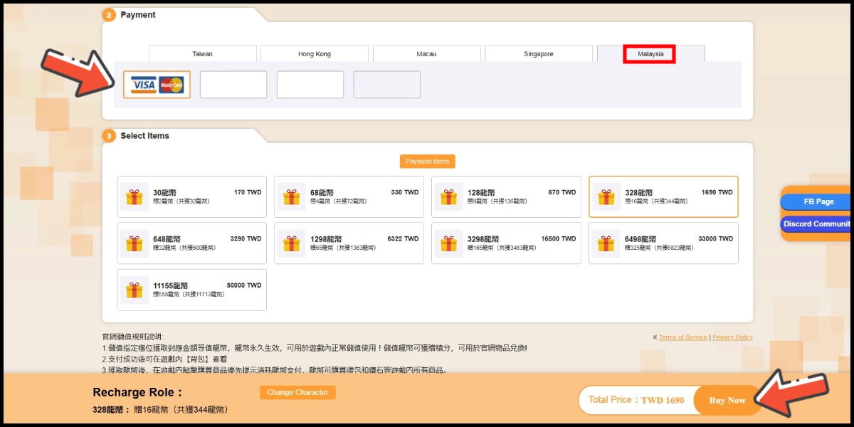Choose the Singapore region tab
The height and width of the screenshot is (427, 854).
pyautogui.click(x=538, y=54)
